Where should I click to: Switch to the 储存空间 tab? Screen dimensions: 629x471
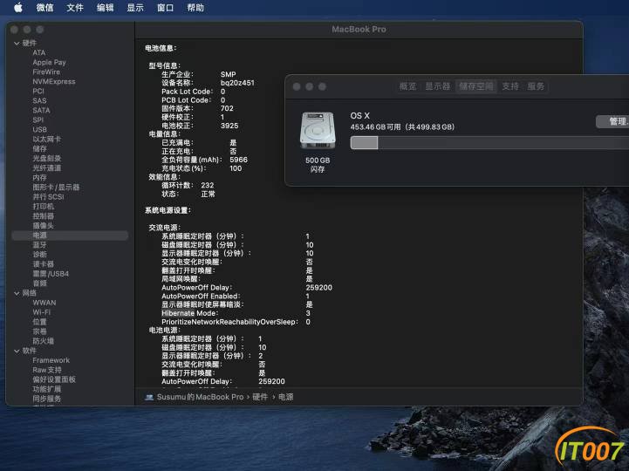point(476,86)
